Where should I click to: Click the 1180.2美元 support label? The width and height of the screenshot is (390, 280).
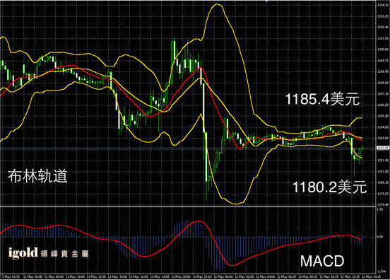(x=329, y=187)
